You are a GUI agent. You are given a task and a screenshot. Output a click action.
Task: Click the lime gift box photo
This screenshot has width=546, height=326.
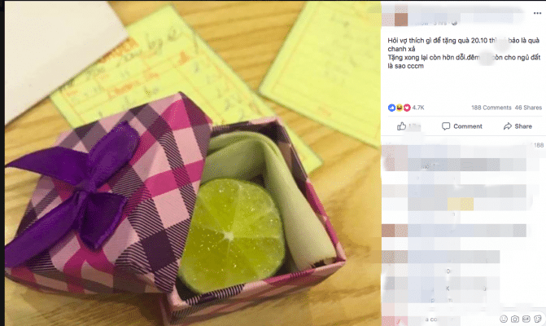pyautogui.click(x=193, y=163)
